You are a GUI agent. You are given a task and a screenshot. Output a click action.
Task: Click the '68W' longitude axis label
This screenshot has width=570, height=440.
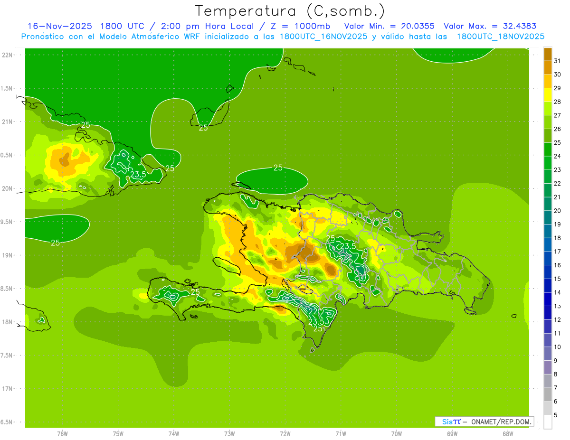(508, 433)
